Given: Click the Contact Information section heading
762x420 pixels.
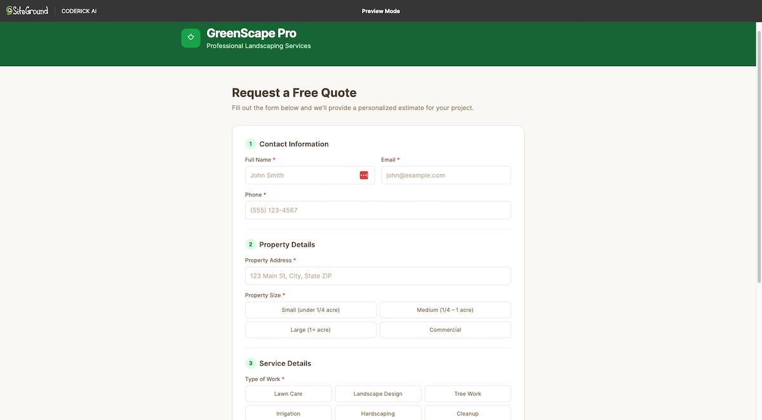Looking at the screenshot, I should (294, 144).
